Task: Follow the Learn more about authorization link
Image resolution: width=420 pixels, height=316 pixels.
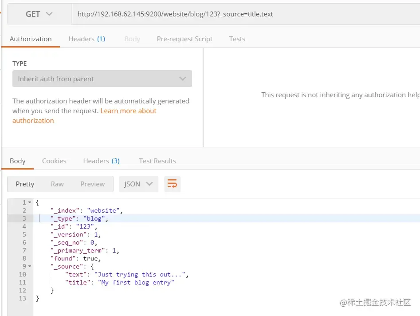Action: (x=128, y=111)
